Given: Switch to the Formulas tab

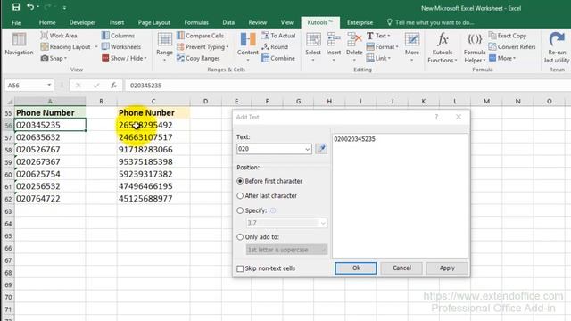Looking at the screenshot, I should (x=196, y=22).
